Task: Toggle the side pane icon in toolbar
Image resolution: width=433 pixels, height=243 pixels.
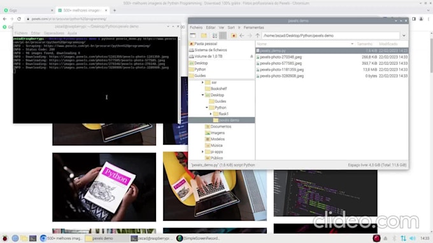Action: 193,36
